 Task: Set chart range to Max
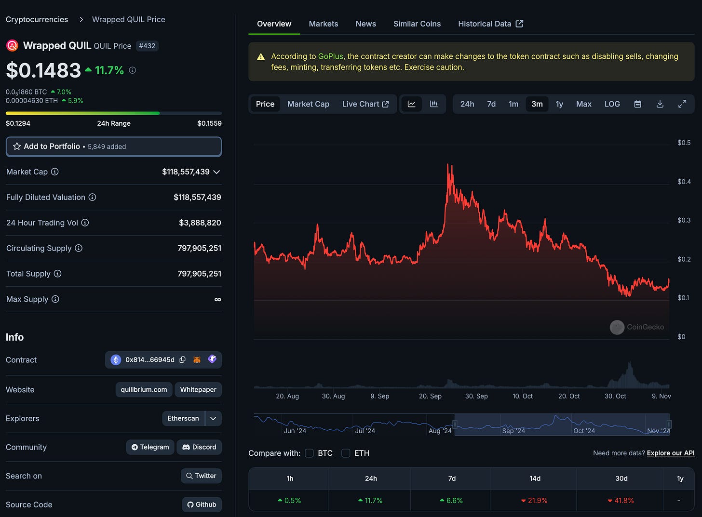pyautogui.click(x=584, y=104)
